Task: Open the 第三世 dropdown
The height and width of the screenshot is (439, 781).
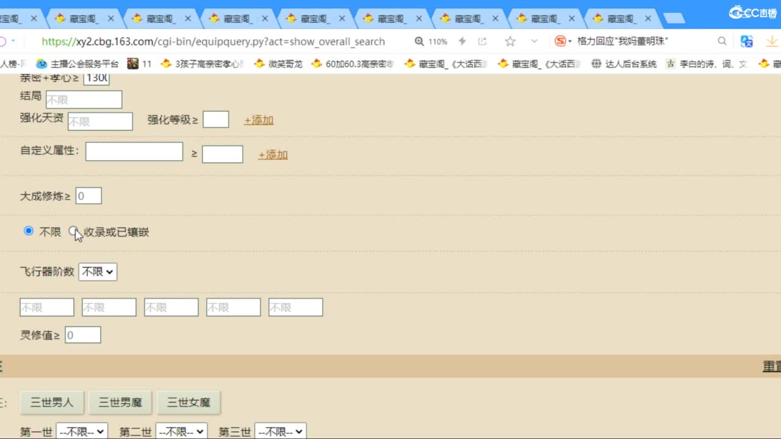Action: (280, 431)
